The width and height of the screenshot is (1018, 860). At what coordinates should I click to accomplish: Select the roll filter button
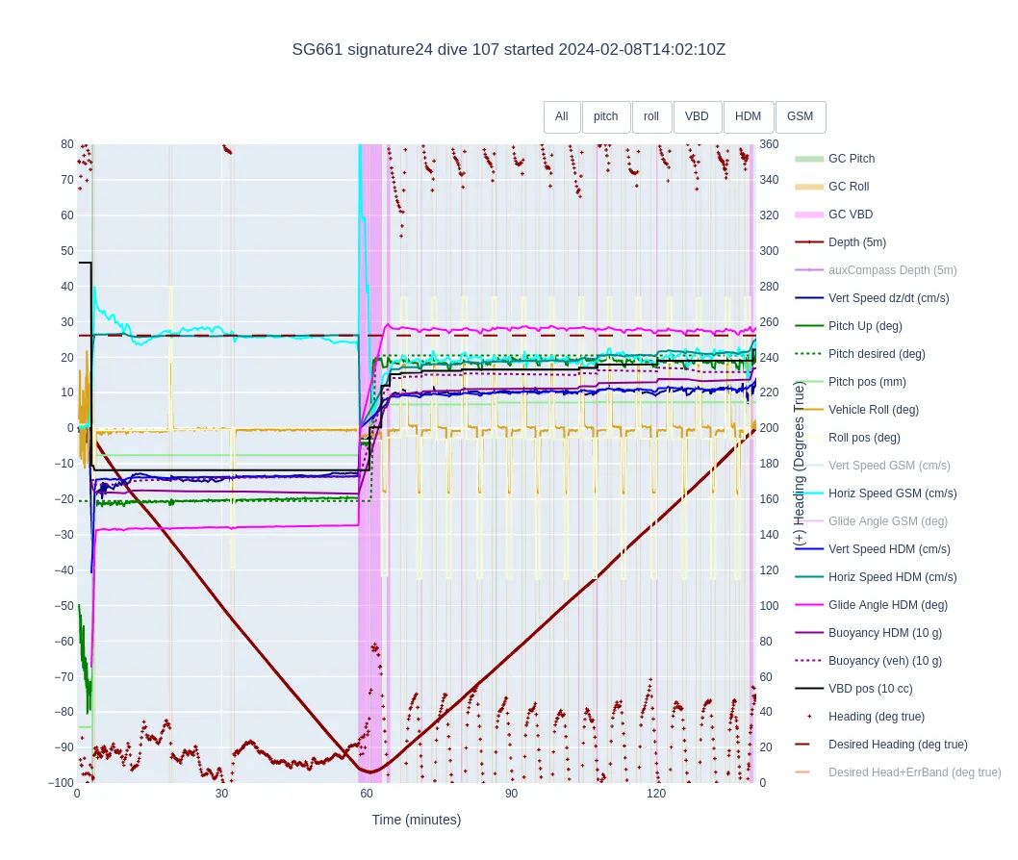tap(651, 117)
